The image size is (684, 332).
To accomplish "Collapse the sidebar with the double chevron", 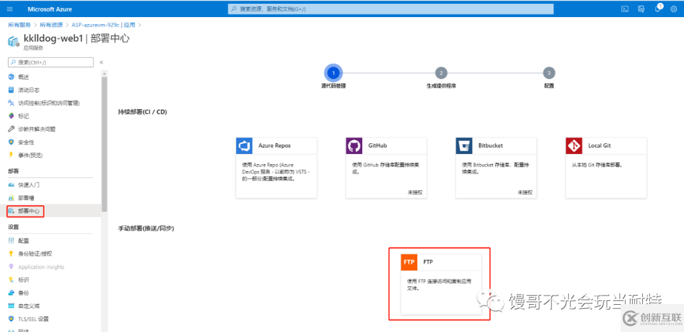I will click(x=101, y=62).
